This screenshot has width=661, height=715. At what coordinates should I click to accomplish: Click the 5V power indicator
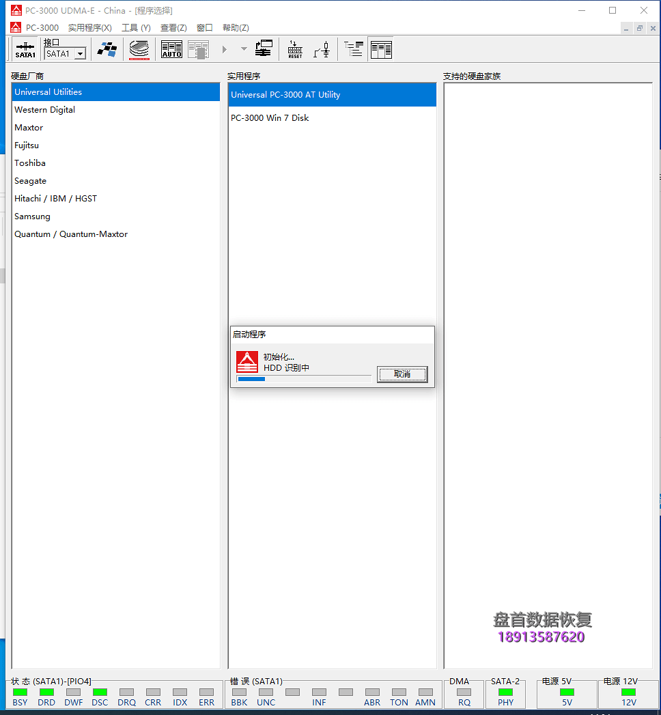tap(567, 692)
